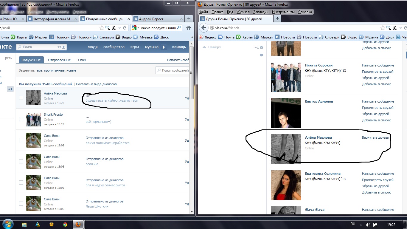Select the Полученные messages tab
This screenshot has width=407, height=229.
coord(31,60)
